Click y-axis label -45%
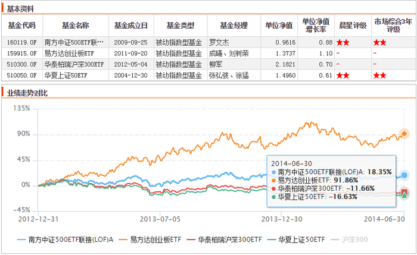This screenshot has width=417, height=255. [22, 210]
